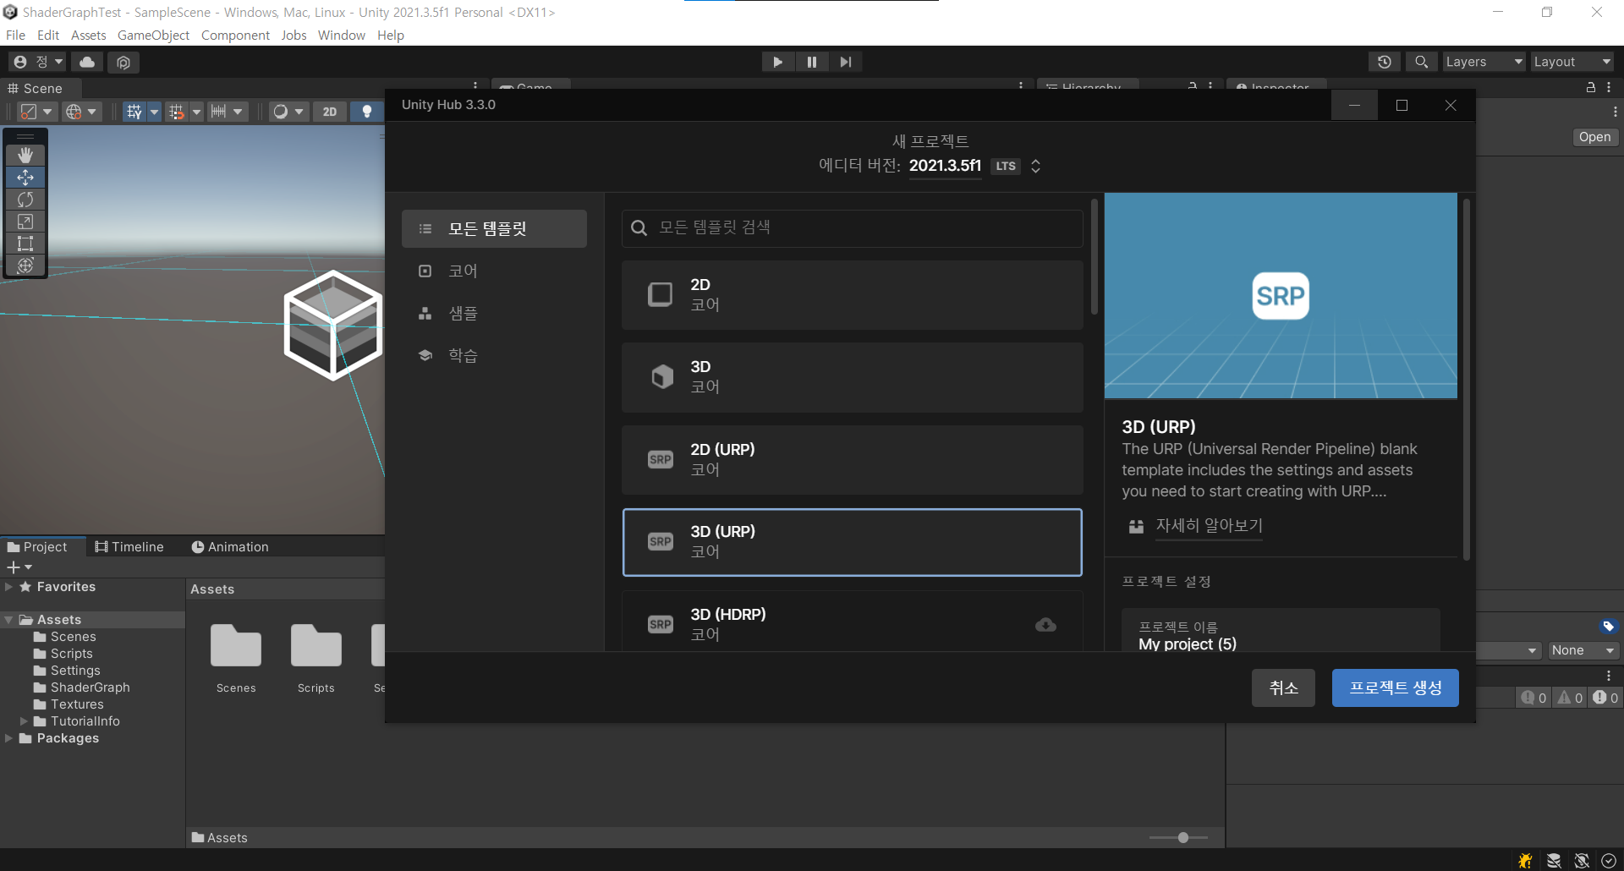This screenshot has height=871, width=1624.
Task: Pause playback in Unity editor
Action: 812,62
